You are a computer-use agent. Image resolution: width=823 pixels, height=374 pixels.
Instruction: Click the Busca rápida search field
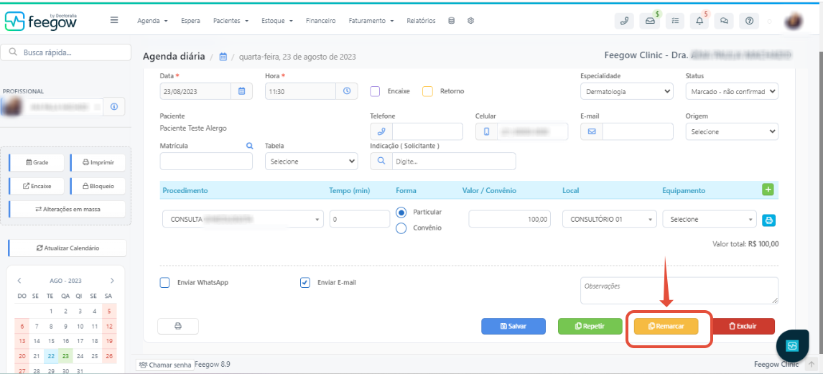click(x=66, y=52)
